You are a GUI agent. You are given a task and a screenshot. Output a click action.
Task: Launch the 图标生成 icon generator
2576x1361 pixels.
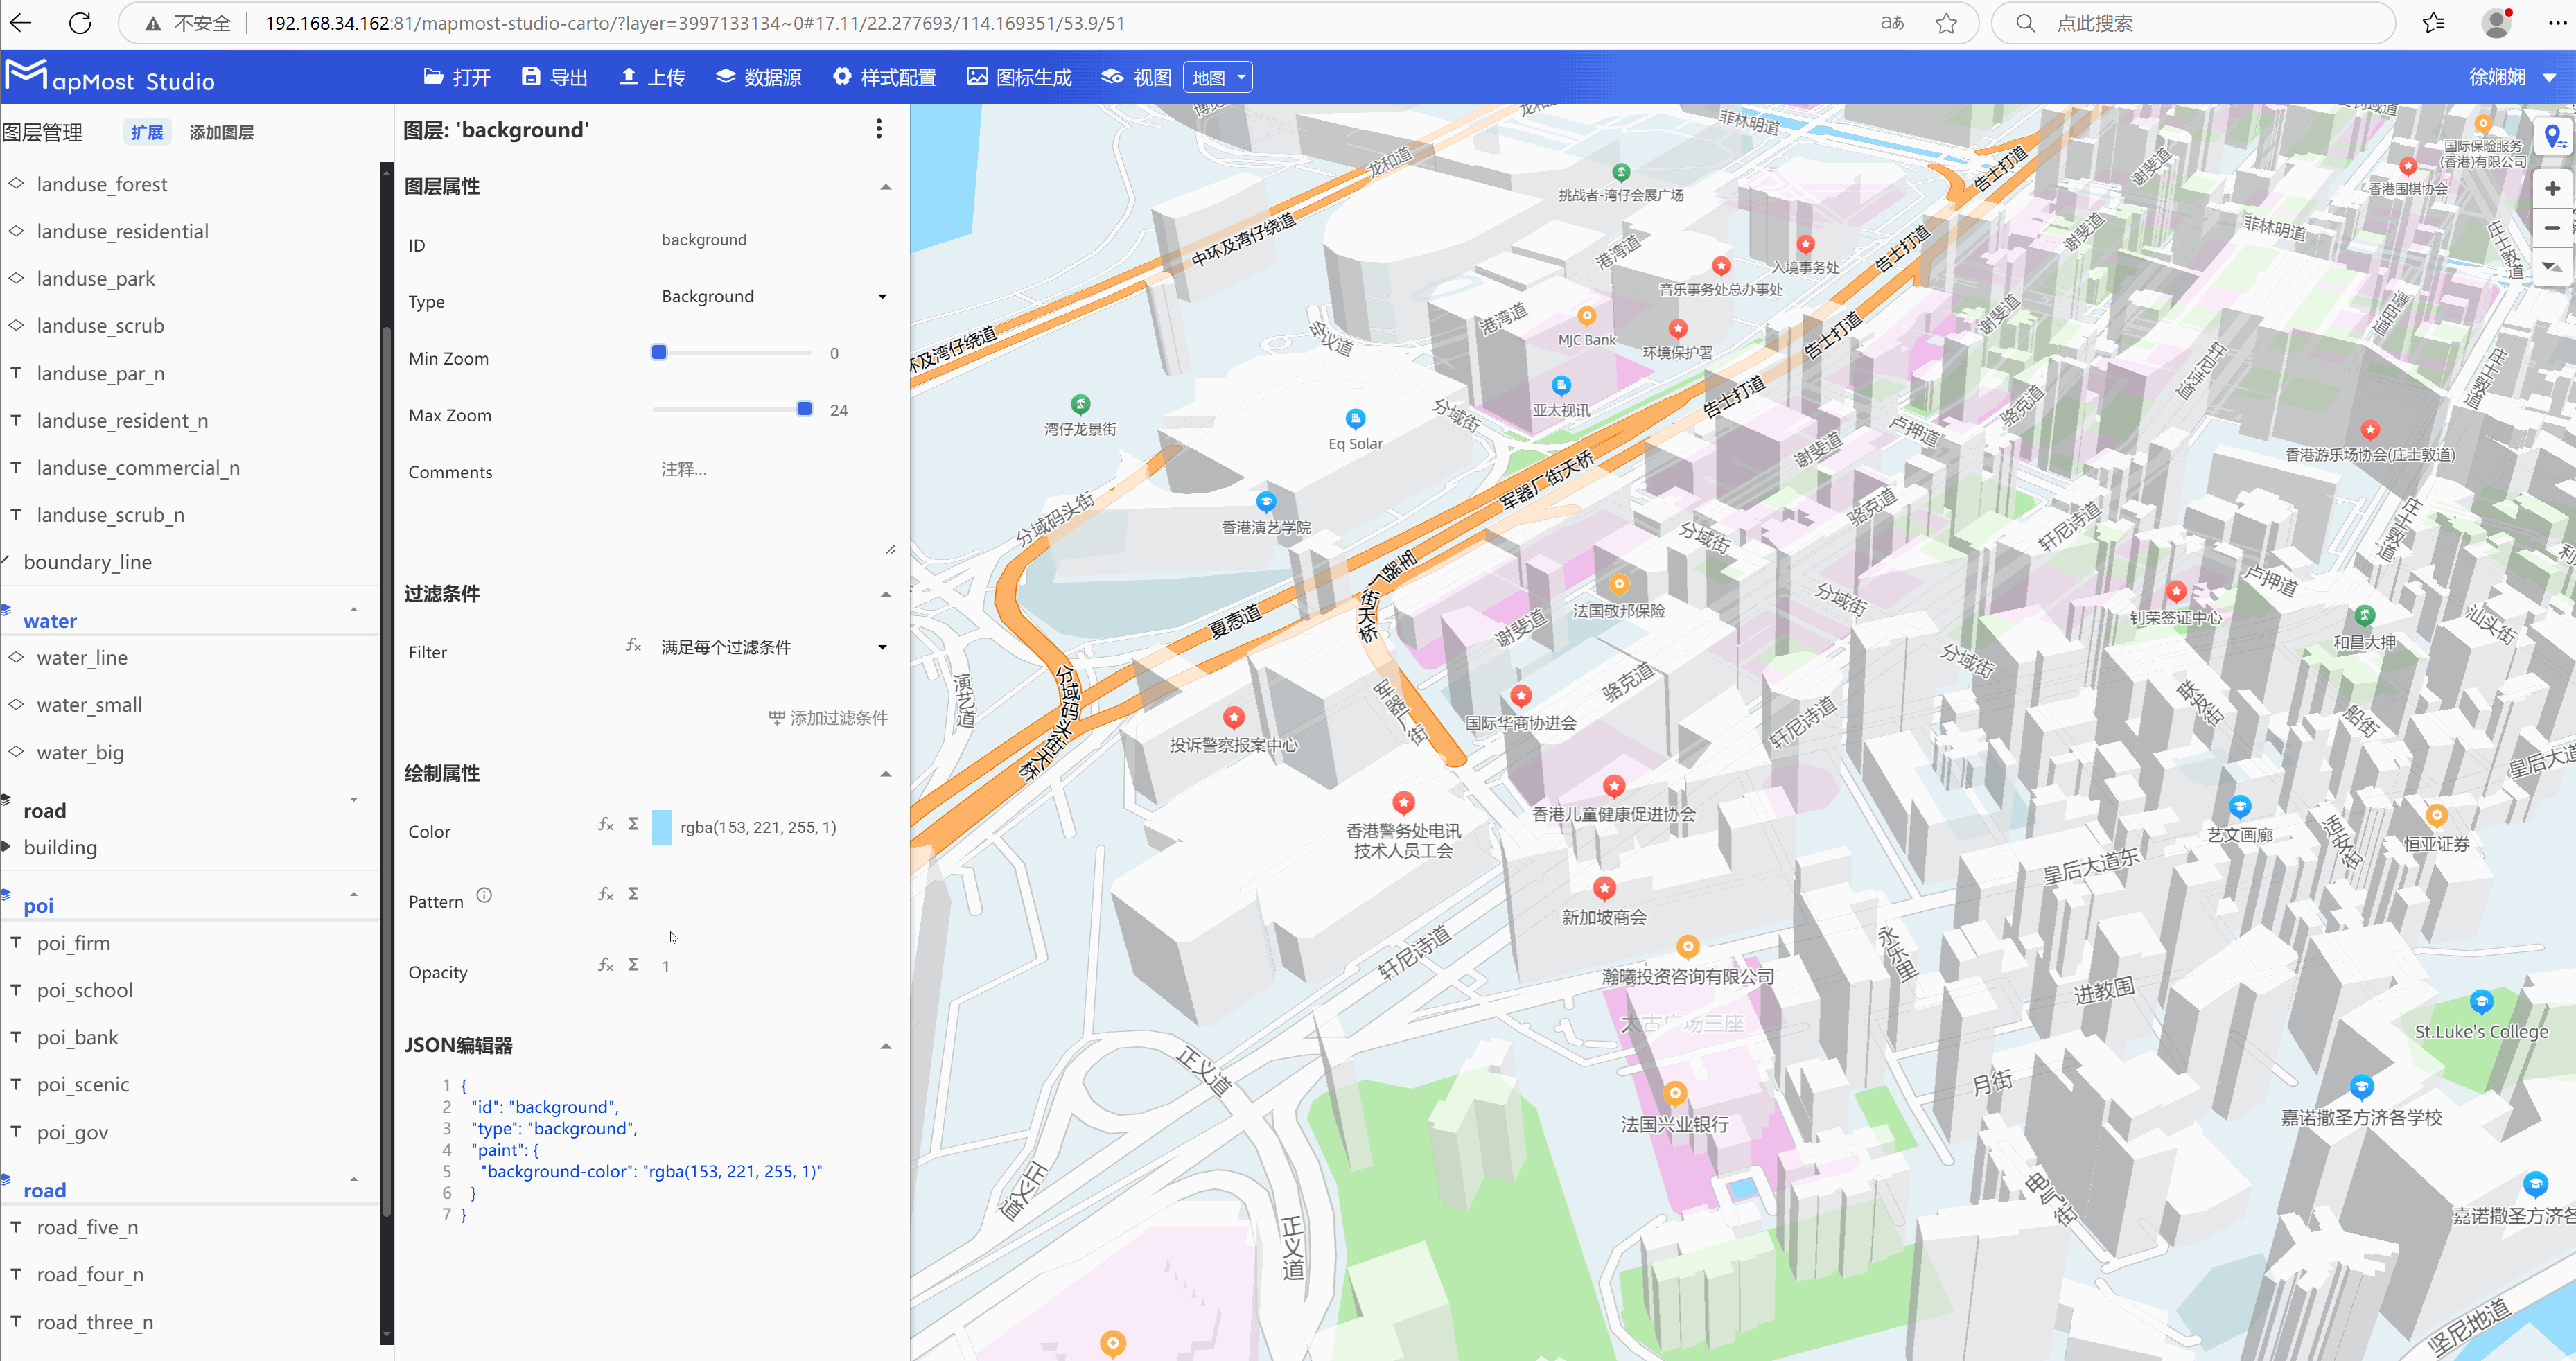pyautogui.click(x=1018, y=77)
